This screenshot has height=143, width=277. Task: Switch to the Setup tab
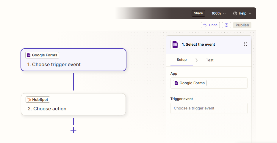[181, 60]
